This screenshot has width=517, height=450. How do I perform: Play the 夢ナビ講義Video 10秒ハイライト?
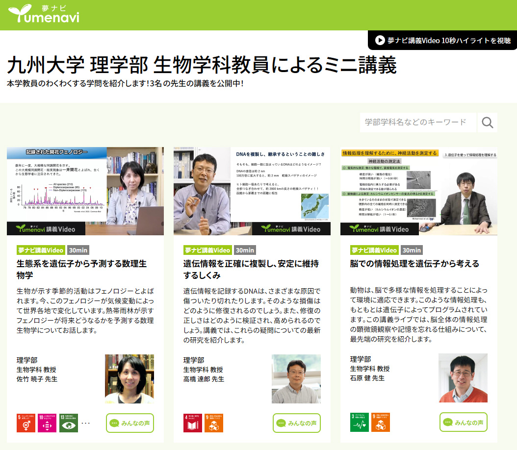click(442, 41)
